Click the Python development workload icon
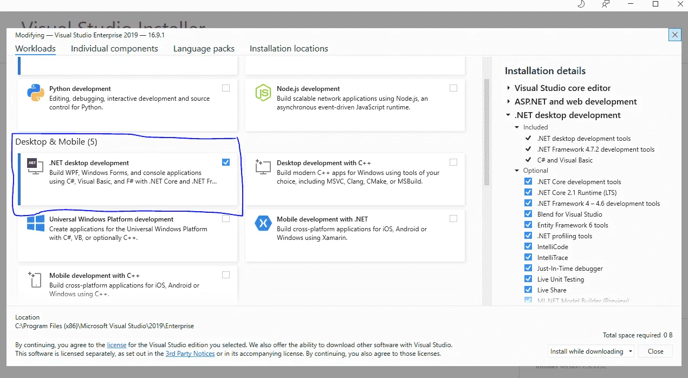 (x=36, y=93)
